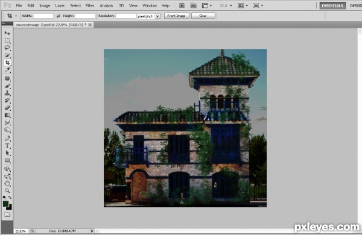Switch to the Essentials workspace
Screen dimensions: 362x235
pyautogui.click(x=332, y=6)
